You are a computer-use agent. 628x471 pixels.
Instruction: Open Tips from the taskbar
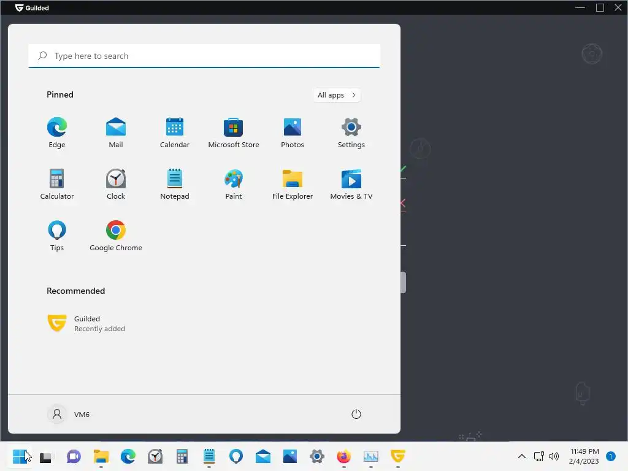(x=236, y=456)
